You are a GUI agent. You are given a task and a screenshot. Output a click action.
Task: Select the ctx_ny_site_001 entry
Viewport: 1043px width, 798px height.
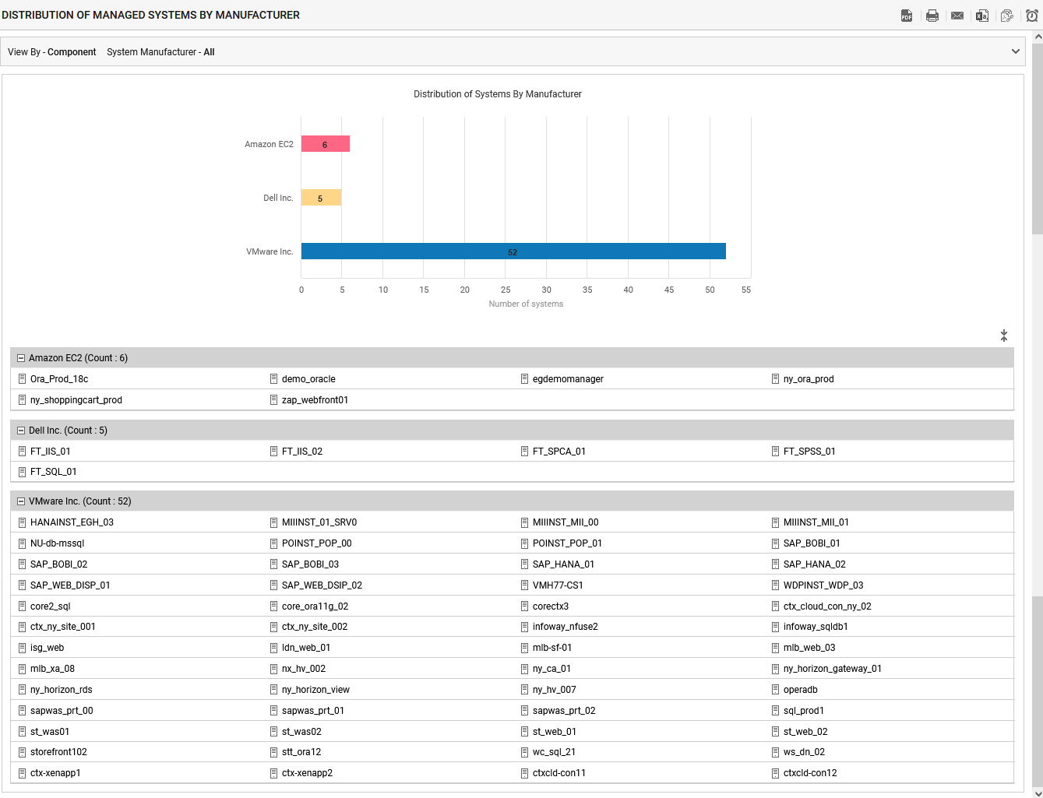63,627
